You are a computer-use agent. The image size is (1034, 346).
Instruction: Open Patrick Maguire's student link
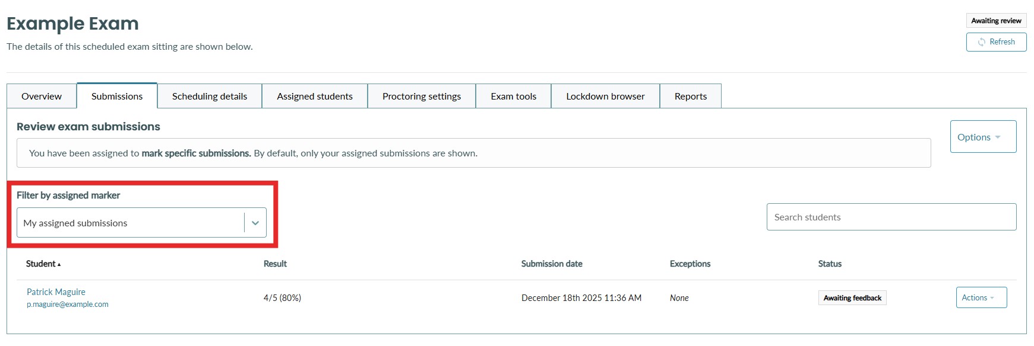[56, 291]
